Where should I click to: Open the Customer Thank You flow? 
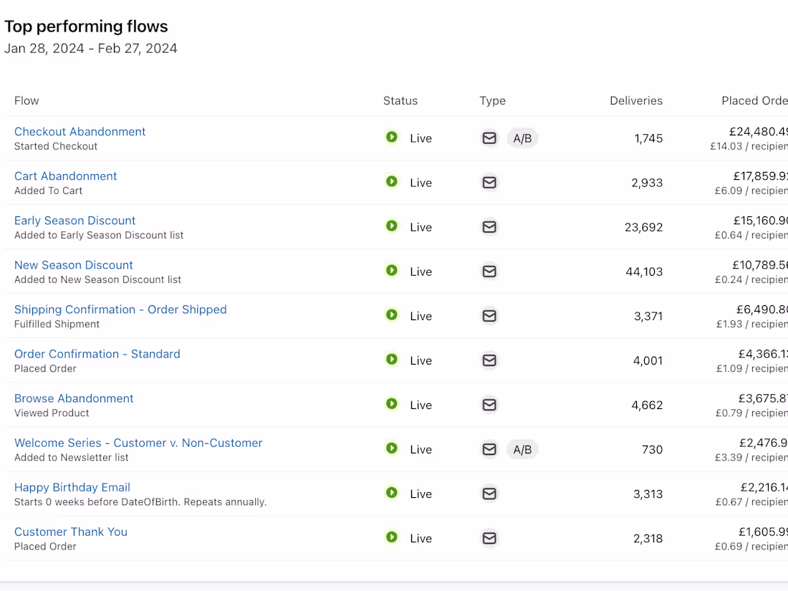point(70,532)
